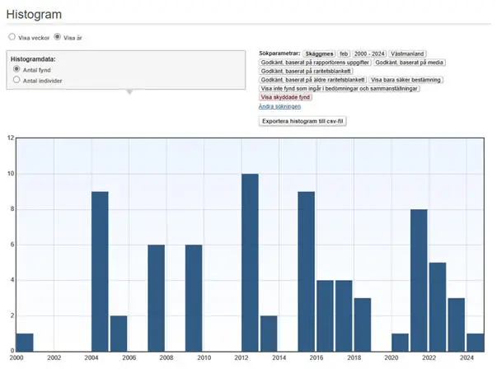497x369 pixels.
Task: Click the red 'Visa skyddade fynd' tag
Action: click(x=285, y=97)
